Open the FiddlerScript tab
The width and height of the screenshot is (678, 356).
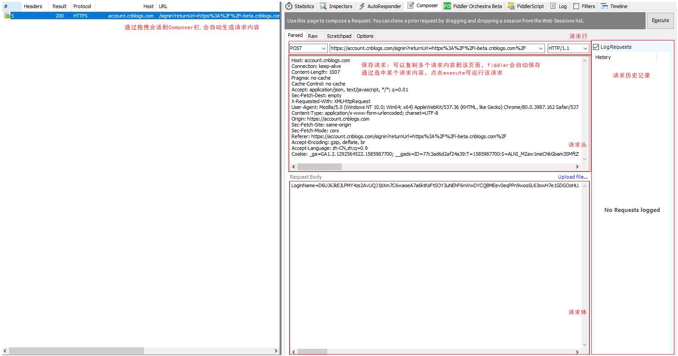coord(526,6)
